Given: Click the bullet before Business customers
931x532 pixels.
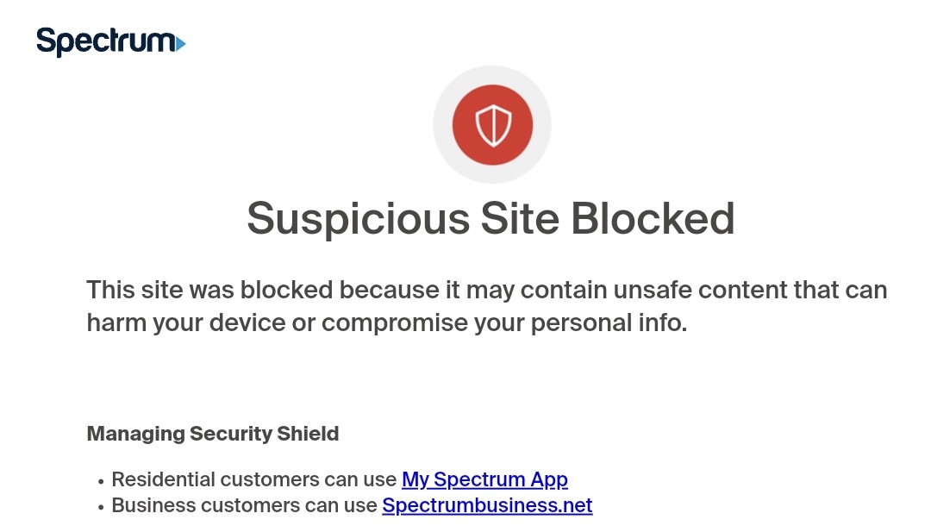Looking at the screenshot, I should point(101,507).
